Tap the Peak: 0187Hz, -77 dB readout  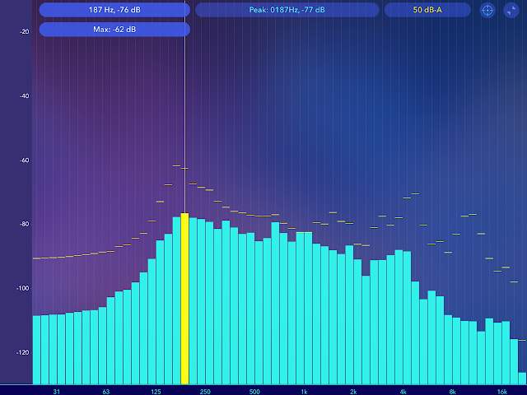(287, 10)
